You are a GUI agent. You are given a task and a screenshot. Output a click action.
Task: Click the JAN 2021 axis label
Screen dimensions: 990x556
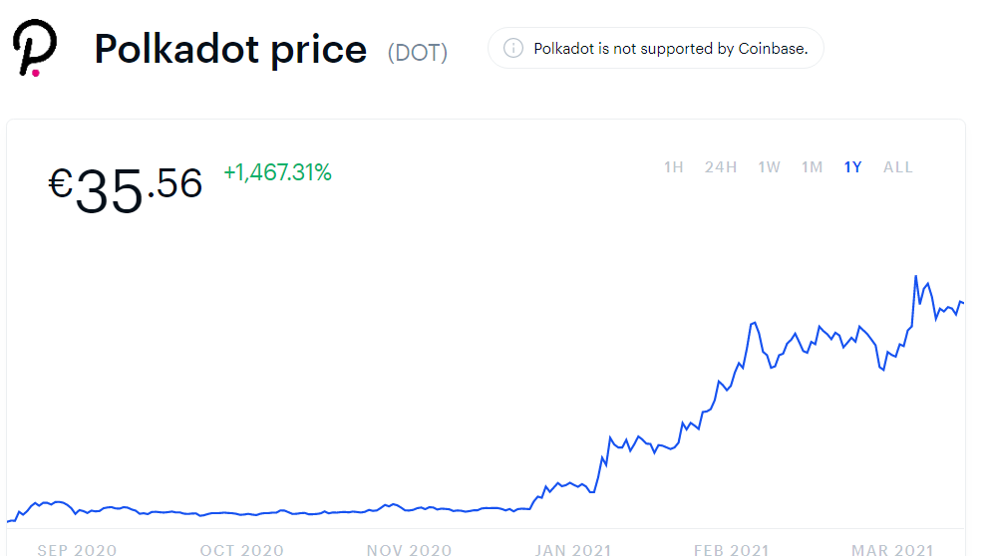click(x=571, y=549)
